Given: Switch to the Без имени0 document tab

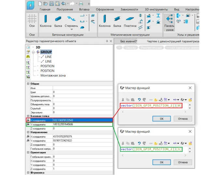Looking at the screenshot, I should [x=129, y=41].
